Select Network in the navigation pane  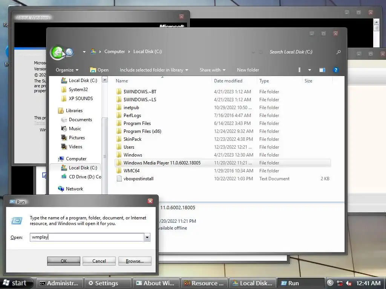pyautogui.click(x=74, y=189)
